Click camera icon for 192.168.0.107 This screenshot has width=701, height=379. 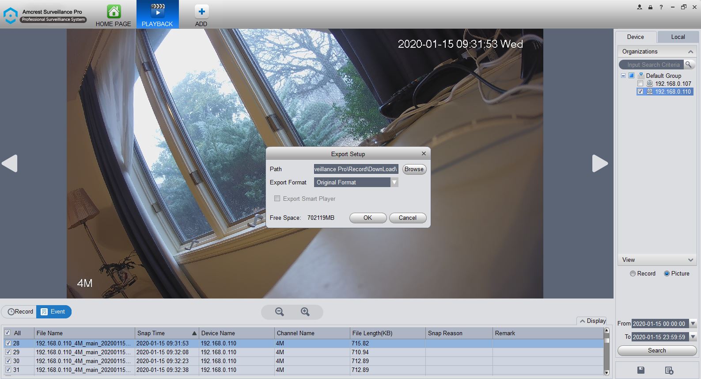tap(650, 84)
